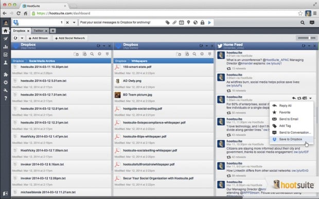Open the Help question mark icon
This screenshot has height=199, width=319.
coord(6,98)
